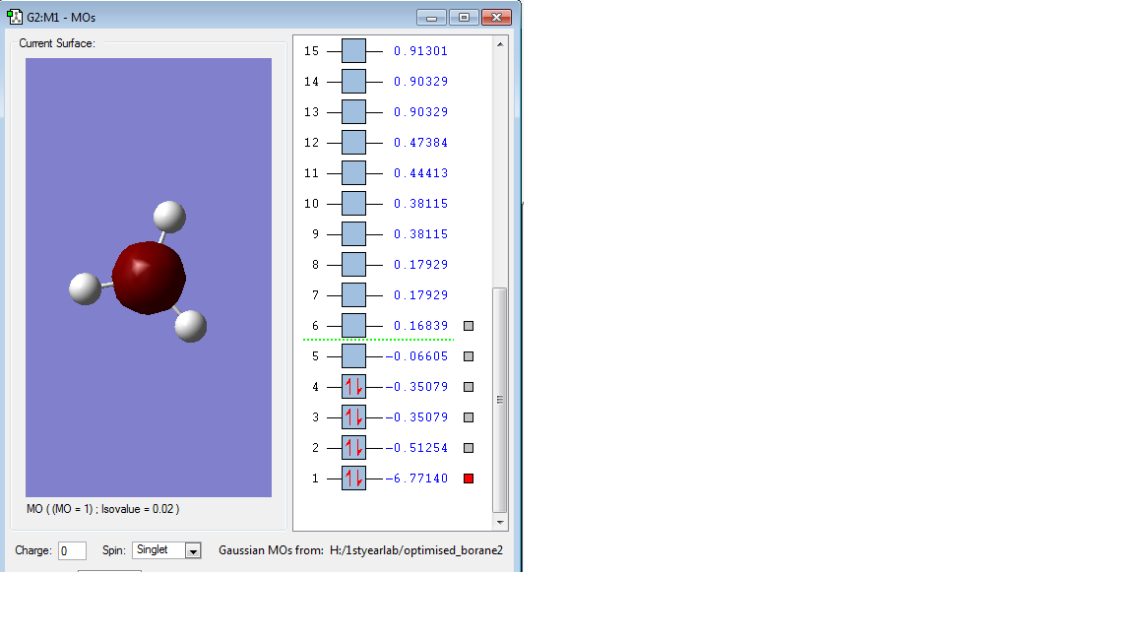Click energy value -0.06605

[x=416, y=355]
